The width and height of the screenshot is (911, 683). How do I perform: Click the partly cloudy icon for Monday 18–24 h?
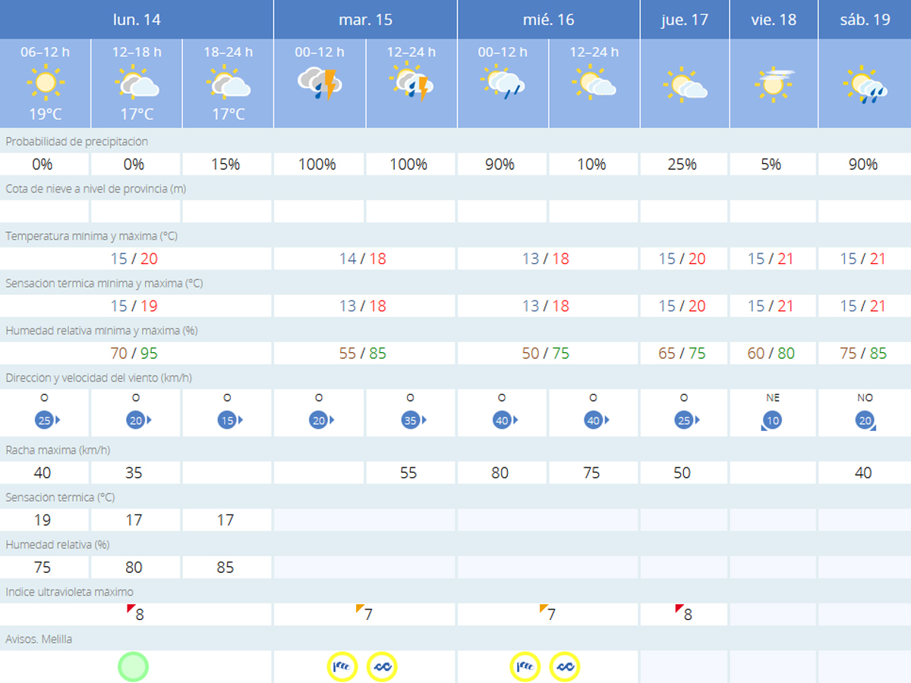point(228,83)
